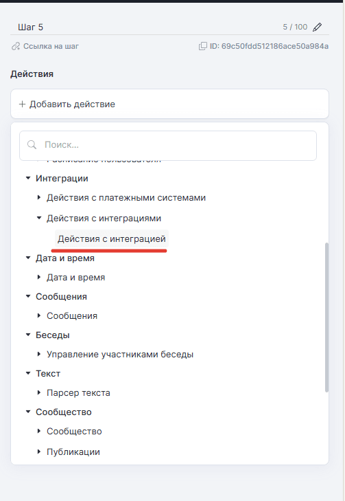This screenshot has height=501, width=345.
Task: Expand the Парсер текста arrow
Action: pyautogui.click(x=39, y=392)
